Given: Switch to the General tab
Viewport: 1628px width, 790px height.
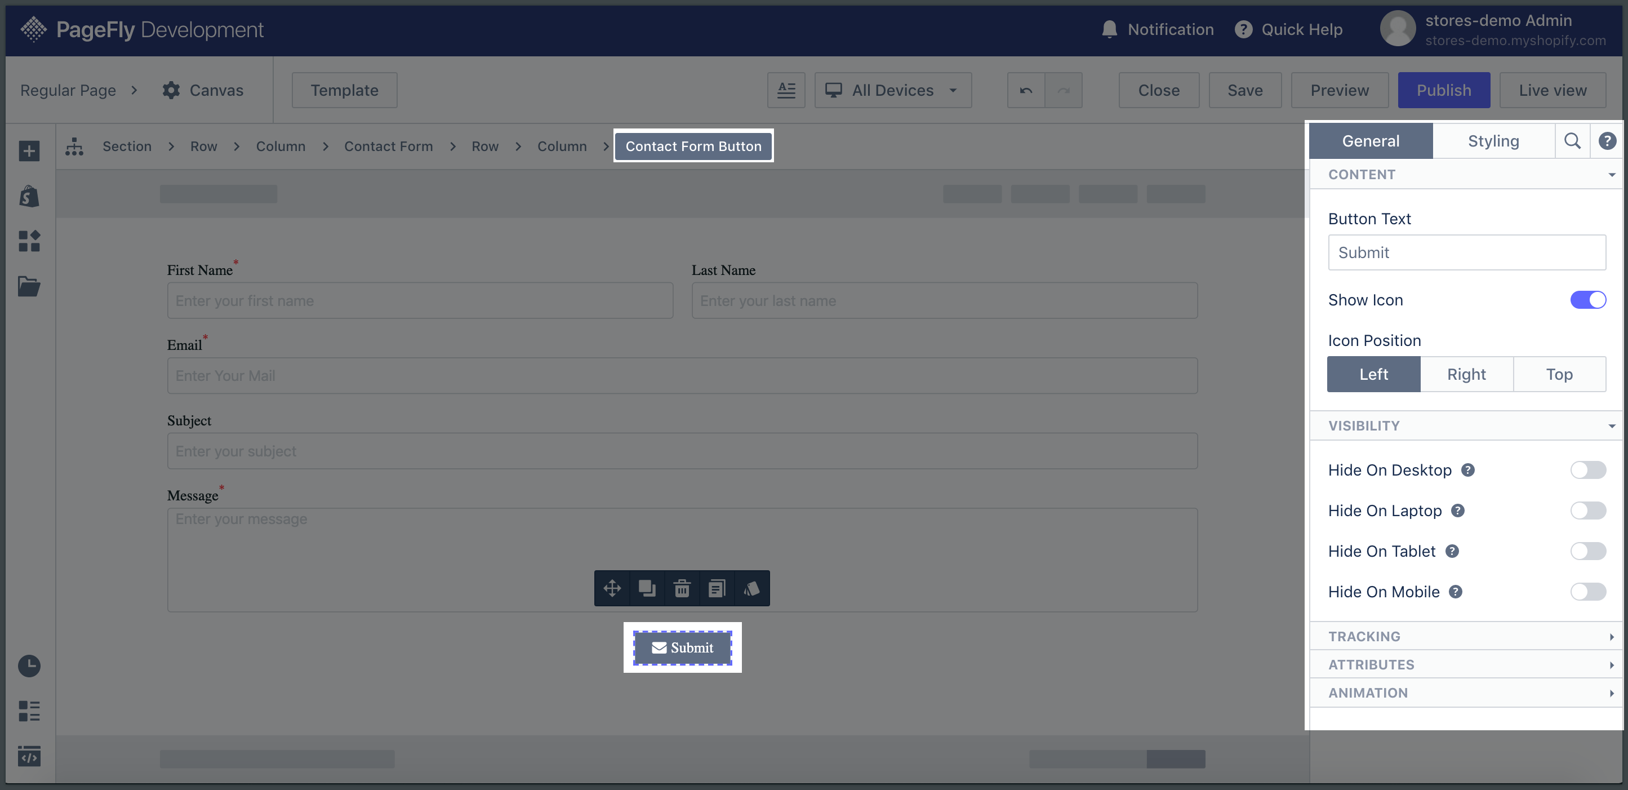Looking at the screenshot, I should click(1371, 141).
